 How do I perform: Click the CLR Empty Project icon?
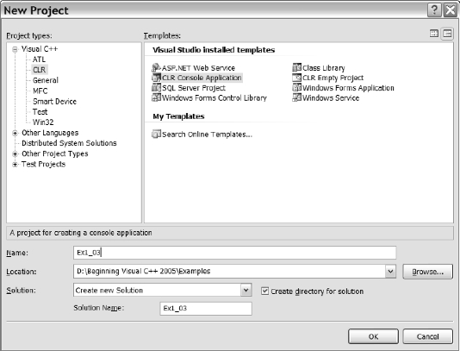point(296,78)
